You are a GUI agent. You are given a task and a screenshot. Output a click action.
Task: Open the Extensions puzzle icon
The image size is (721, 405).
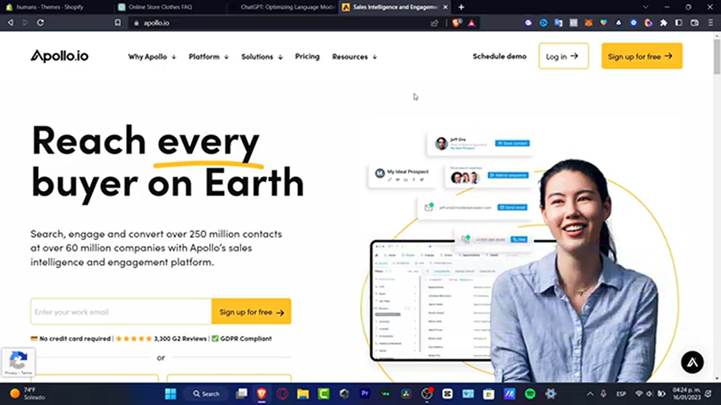[664, 23]
